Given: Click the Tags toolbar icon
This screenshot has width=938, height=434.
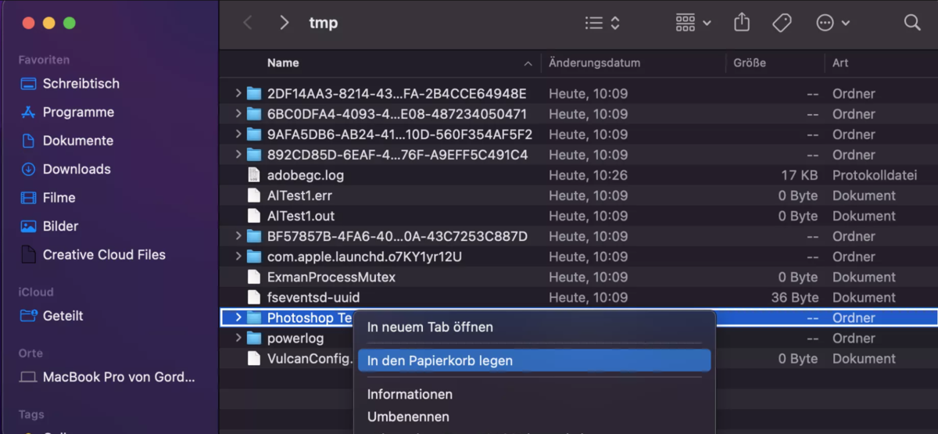Looking at the screenshot, I should [x=782, y=23].
